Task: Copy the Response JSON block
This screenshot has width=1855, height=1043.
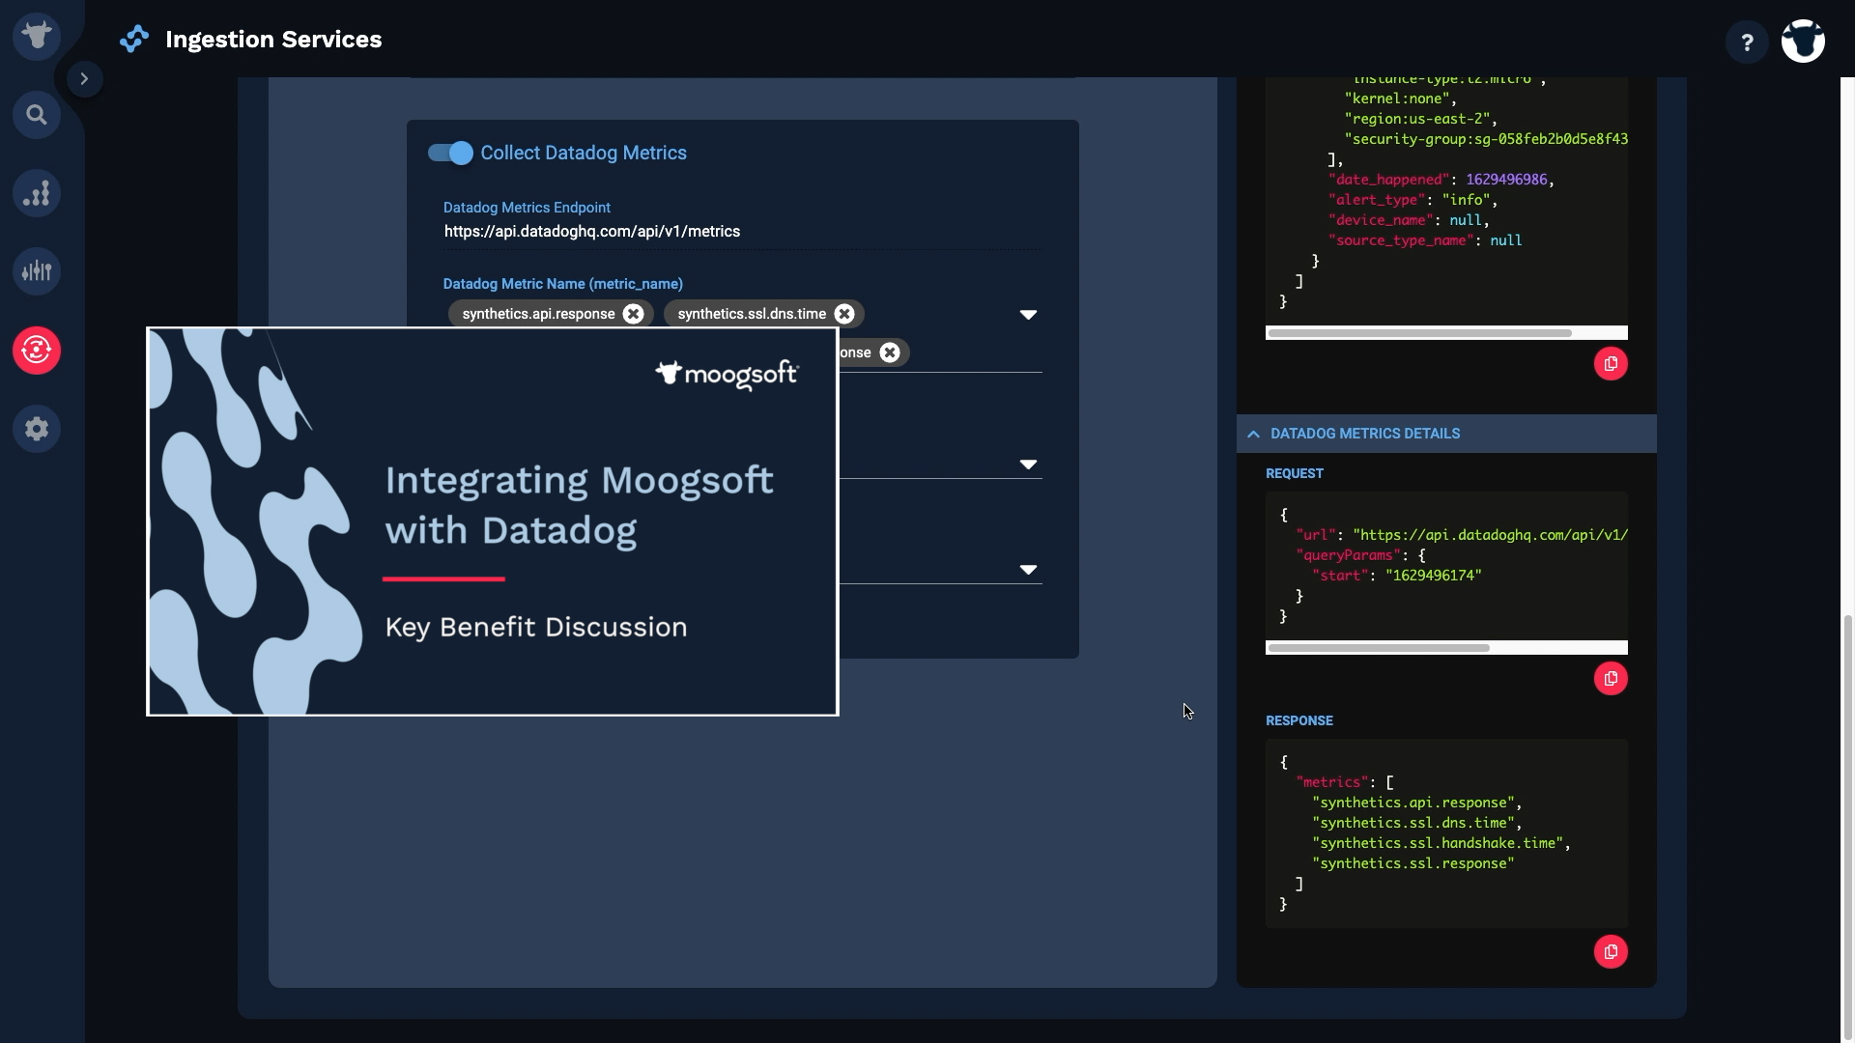Action: (1611, 952)
